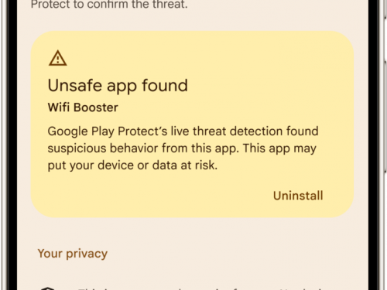Tap the warning triangle icon

tap(58, 58)
